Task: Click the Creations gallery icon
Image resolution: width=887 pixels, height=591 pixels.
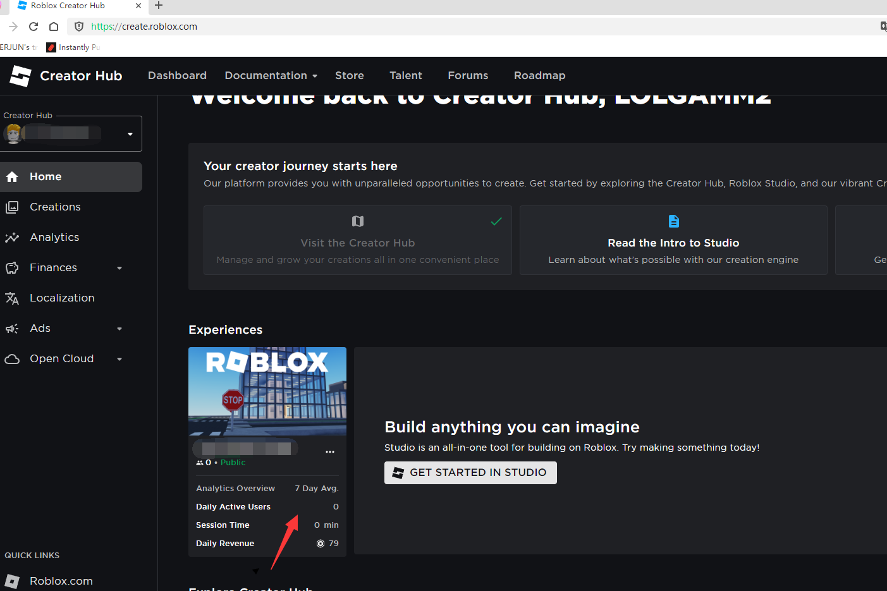Action: coord(12,207)
